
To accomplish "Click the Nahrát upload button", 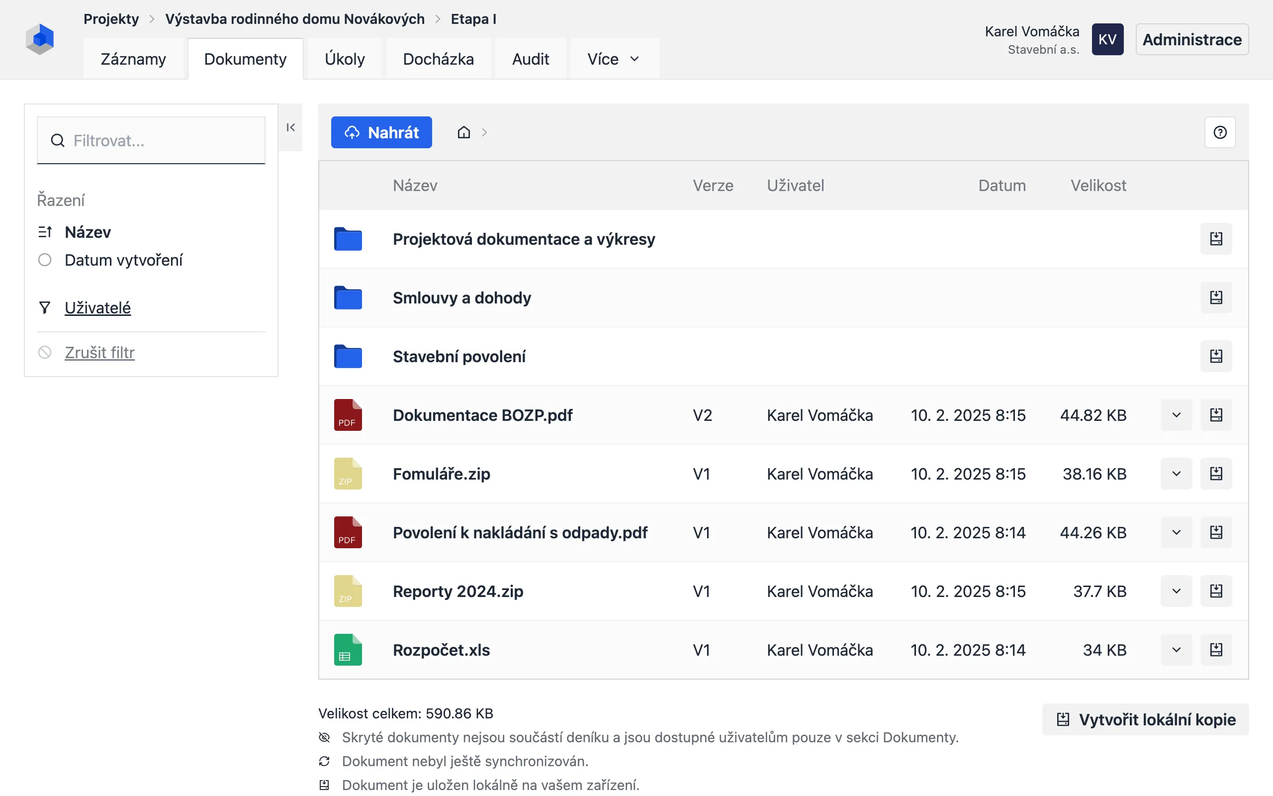I will coord(381,132).
